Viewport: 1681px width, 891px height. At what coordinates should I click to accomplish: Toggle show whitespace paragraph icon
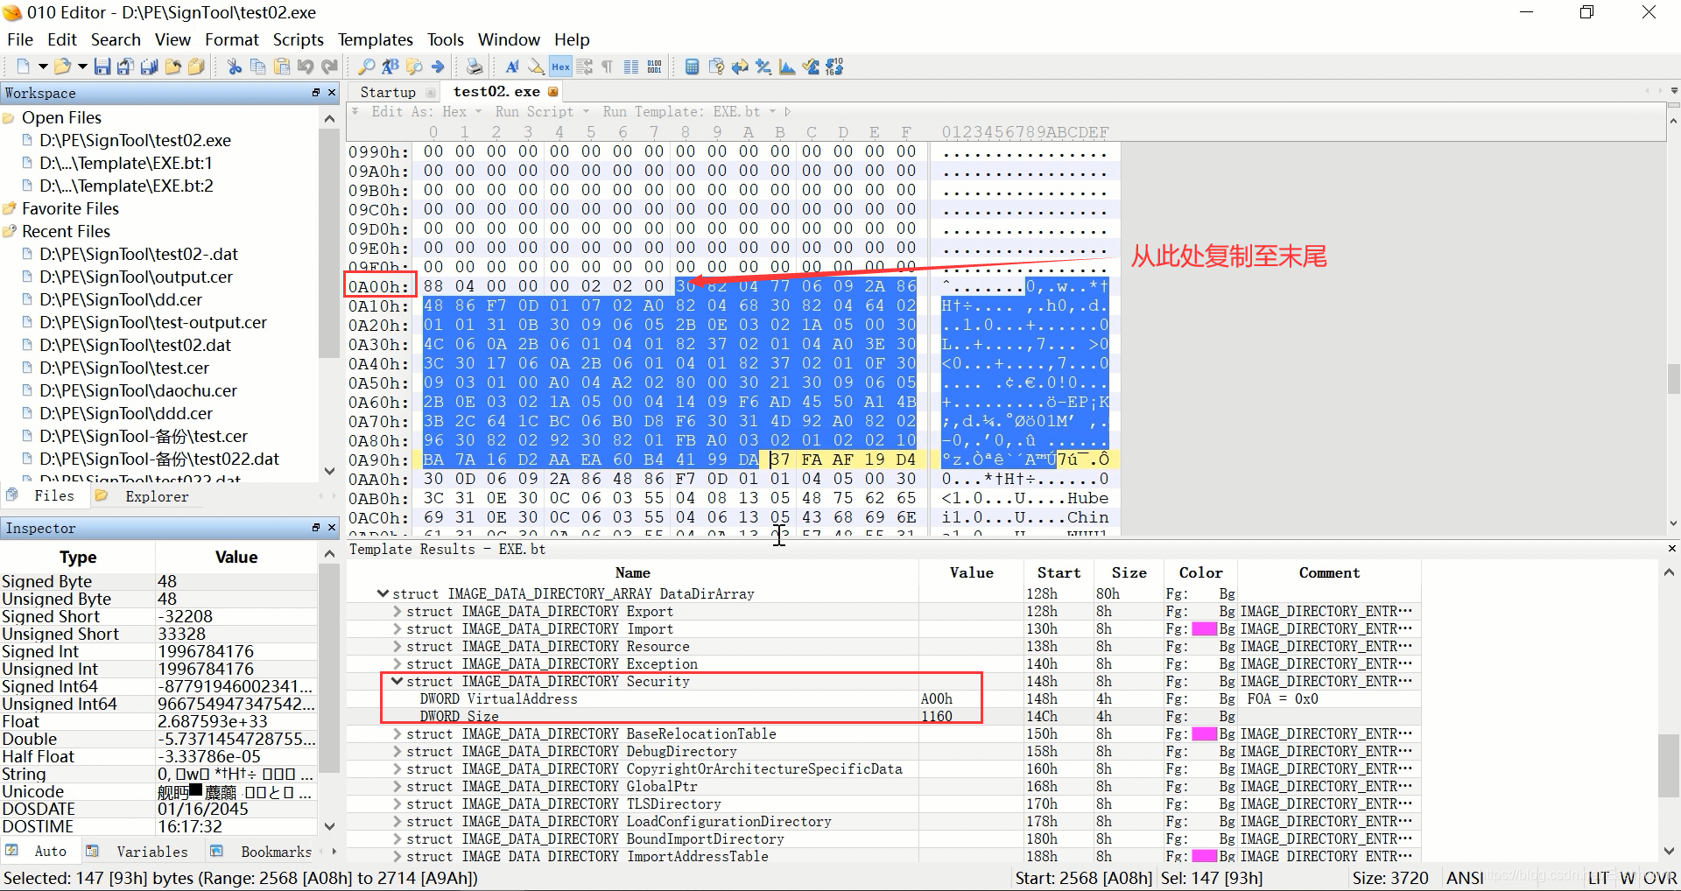tap(607, 67)
